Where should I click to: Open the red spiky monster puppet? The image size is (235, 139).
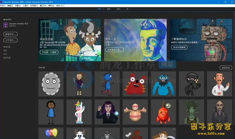pos(135,84)
